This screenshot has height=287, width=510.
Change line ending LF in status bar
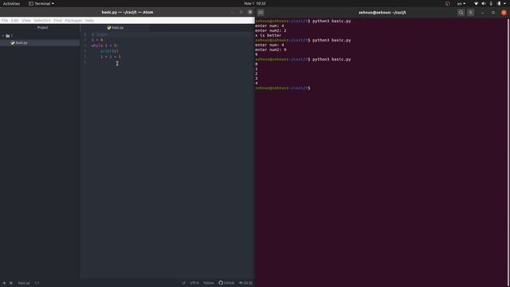(183, 283)
